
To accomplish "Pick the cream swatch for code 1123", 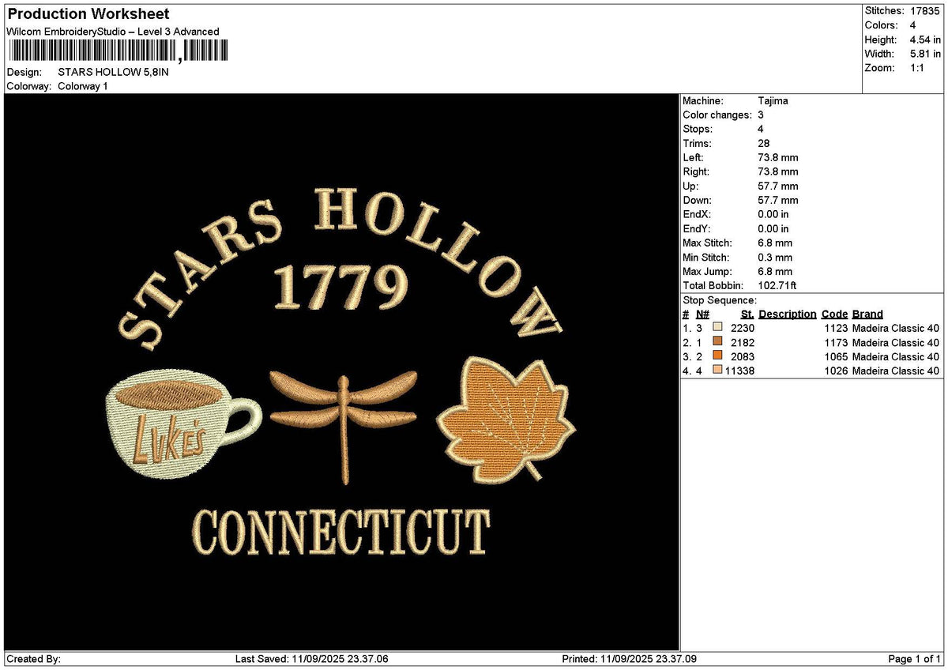I will (x=717, y=327).
